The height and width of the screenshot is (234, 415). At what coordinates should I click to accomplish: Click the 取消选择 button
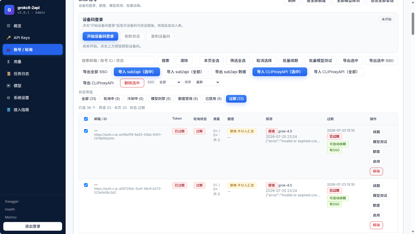point(264,61)
